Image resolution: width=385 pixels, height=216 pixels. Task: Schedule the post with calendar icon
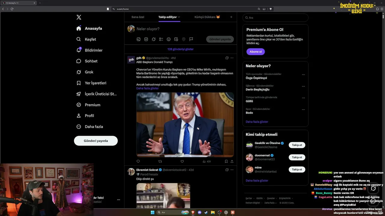(x=176, y=39)
